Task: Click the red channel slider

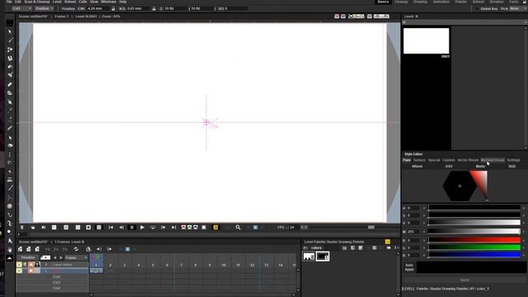Action: pyautogui.click(x=474, y=240)
